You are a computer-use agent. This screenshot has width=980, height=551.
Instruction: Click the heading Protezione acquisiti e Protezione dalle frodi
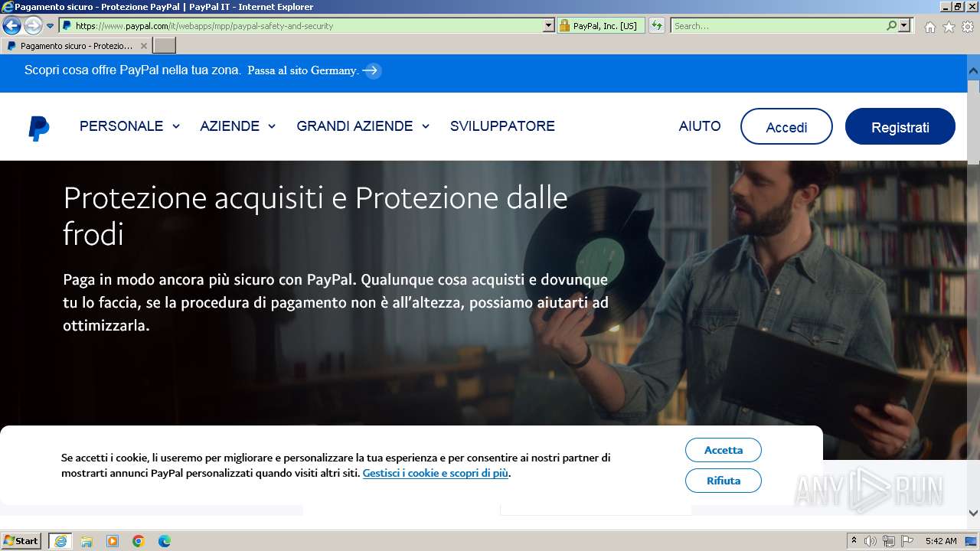click(315, 216)
